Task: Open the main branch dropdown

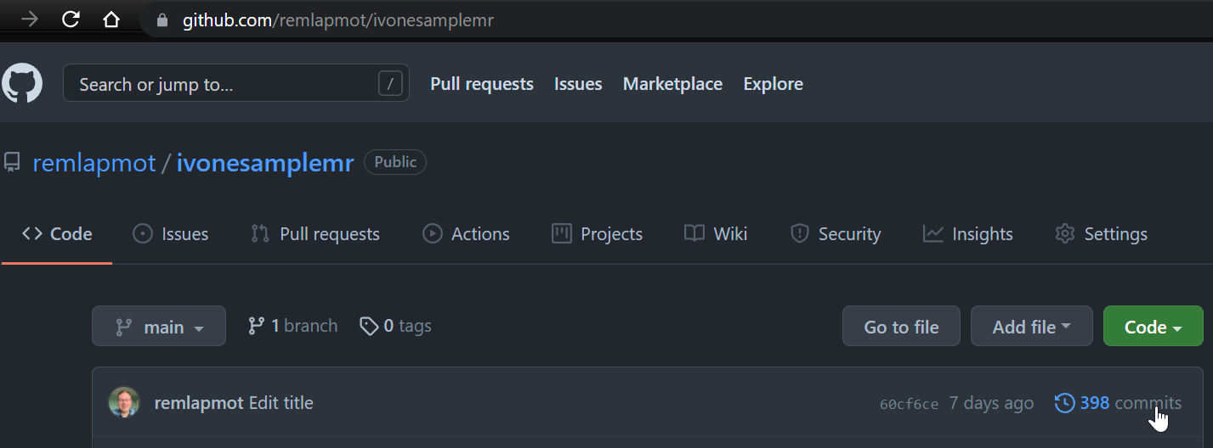Action: 159,327
